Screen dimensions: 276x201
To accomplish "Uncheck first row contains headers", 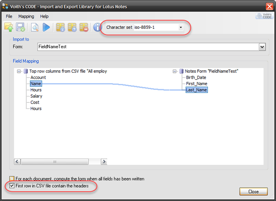I will coord(12,186).
